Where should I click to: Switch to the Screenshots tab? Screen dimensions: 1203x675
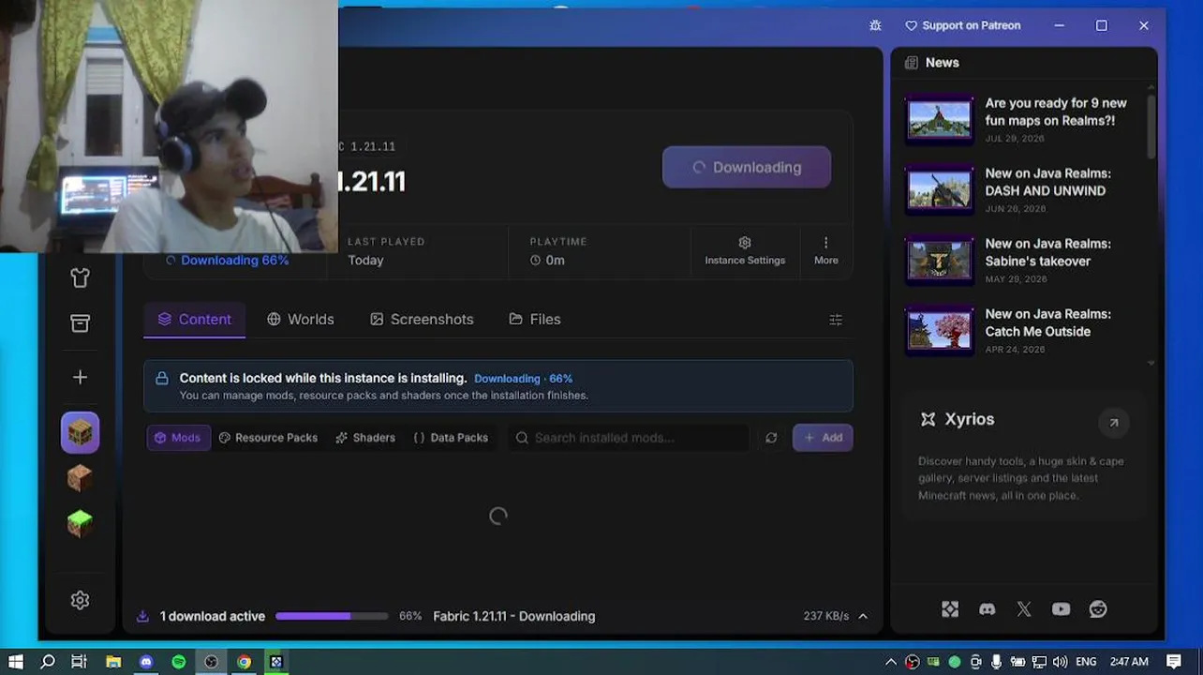pos(422,320)
